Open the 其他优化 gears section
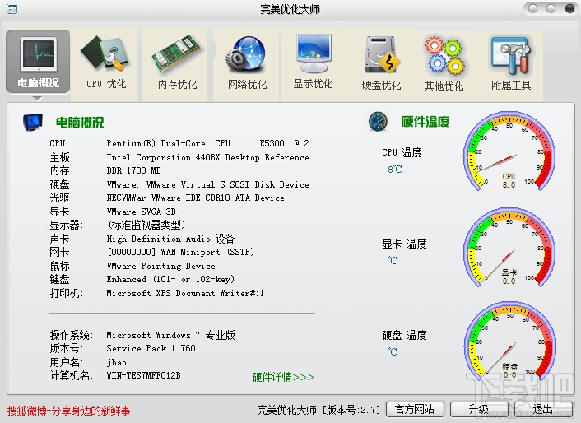The width and height of the screenshot is (581, 423). pos(444,63)
